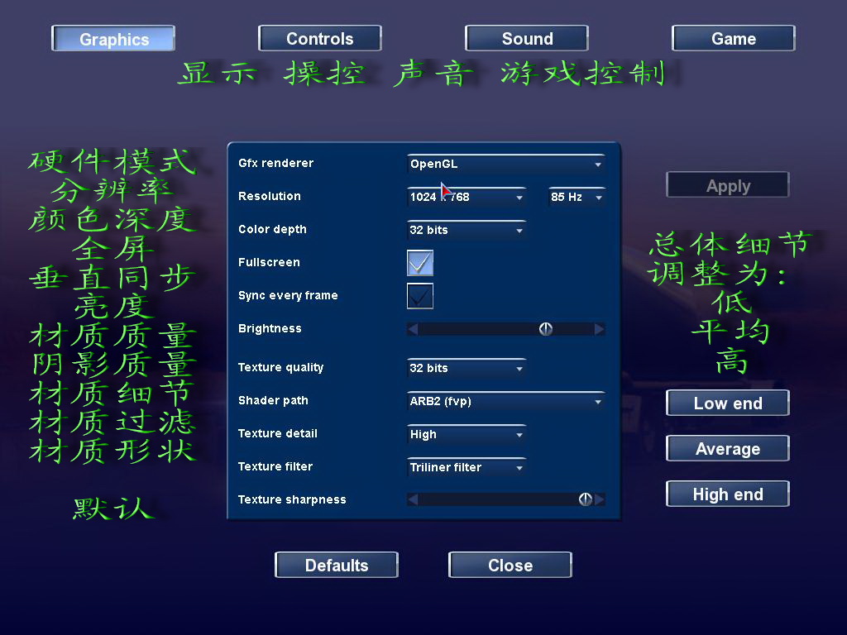
Task: Select the Low end preset
Action: click(728, 403)
